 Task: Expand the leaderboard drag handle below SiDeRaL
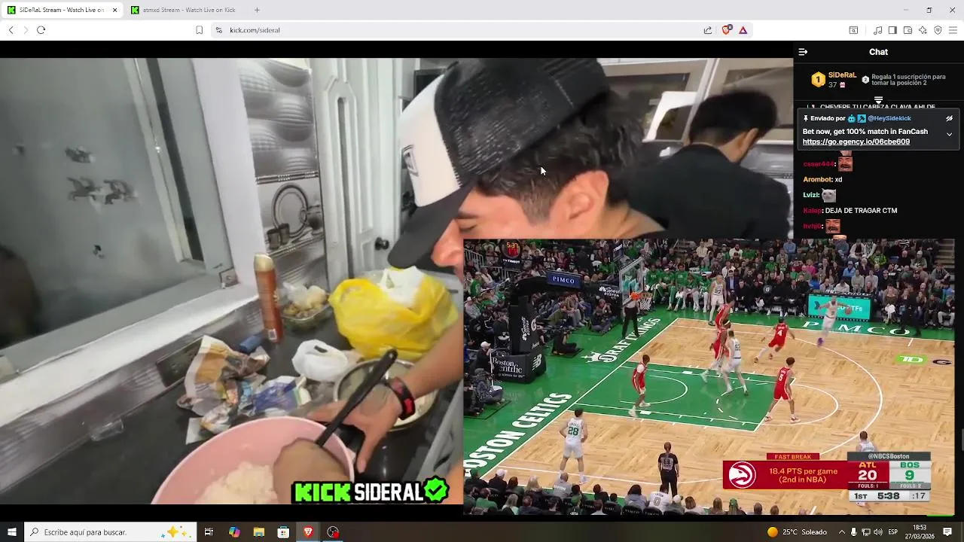pos(878,99)
